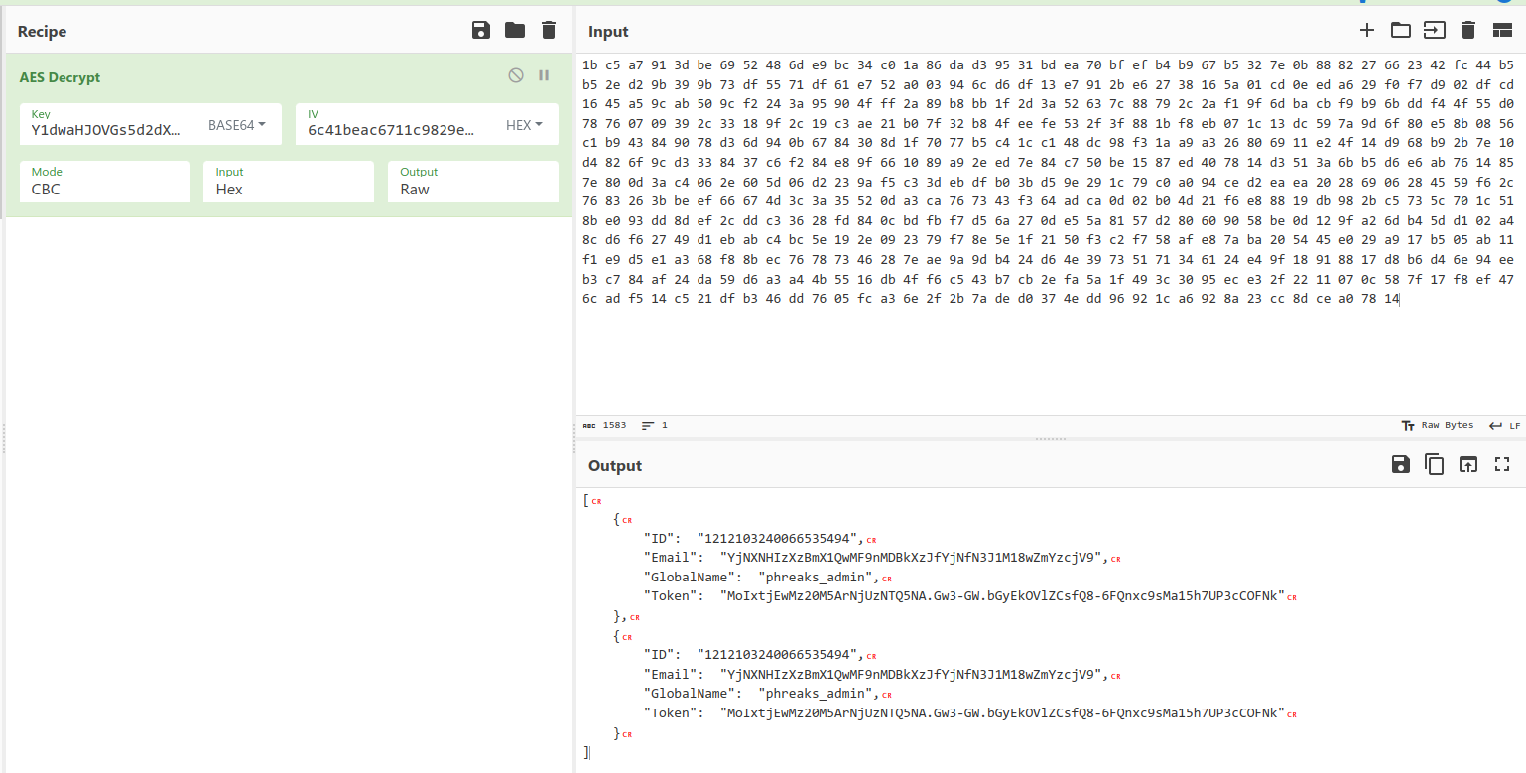Open the IV format HEX dropdown
Viewport: 1526px width, 773px height.
click(x=525, y=125)
